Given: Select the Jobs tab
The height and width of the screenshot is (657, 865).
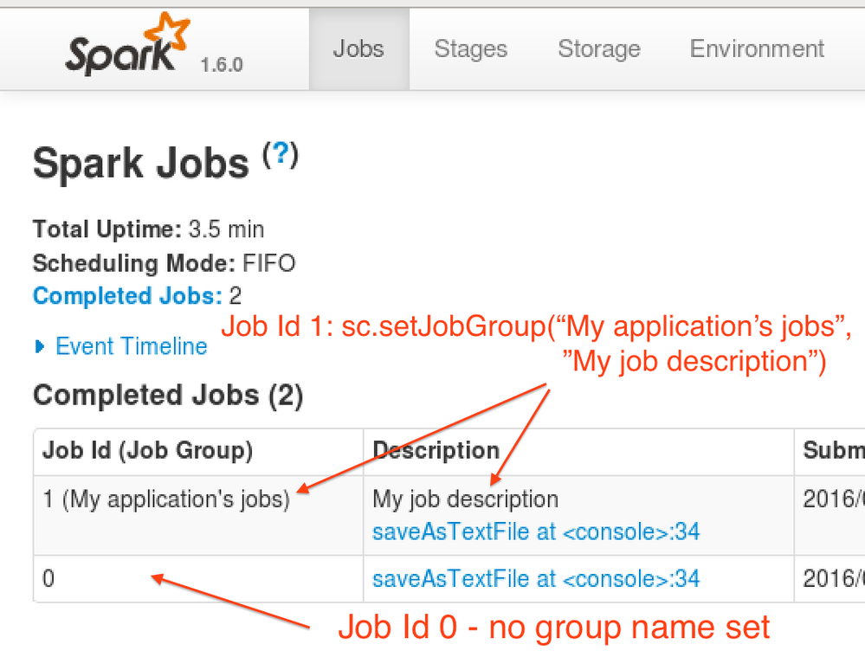Looking at the screenshot, I should click(x=358, y=49).
